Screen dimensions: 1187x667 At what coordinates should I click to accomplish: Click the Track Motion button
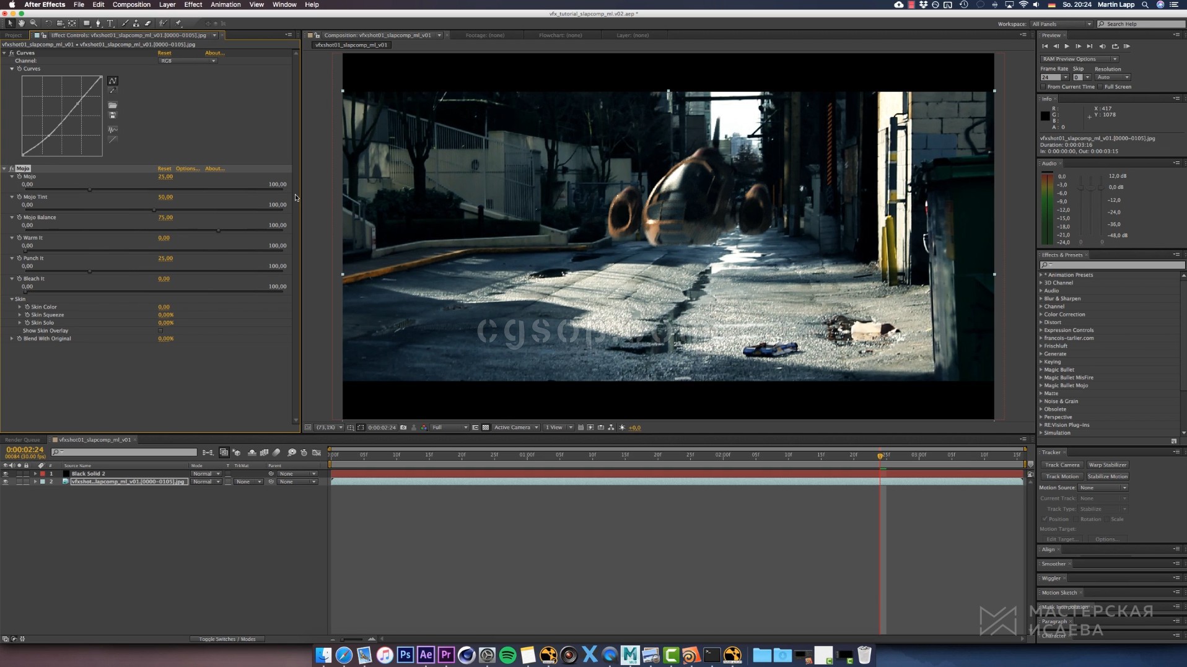click(1062, 477)
